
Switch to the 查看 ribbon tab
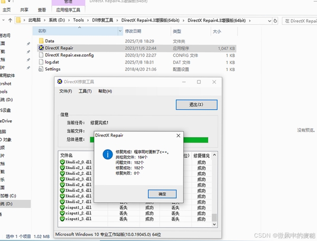click(42, 10)
